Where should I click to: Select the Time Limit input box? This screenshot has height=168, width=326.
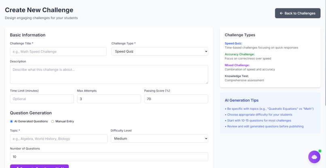(42, 99)
